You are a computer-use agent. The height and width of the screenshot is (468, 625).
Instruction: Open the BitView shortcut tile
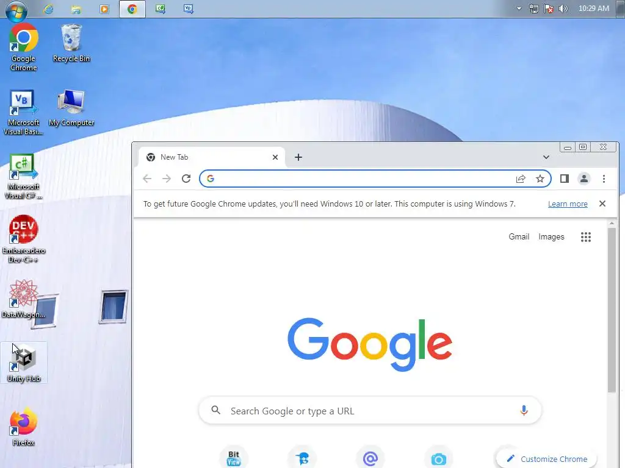(x=234, y=458)
